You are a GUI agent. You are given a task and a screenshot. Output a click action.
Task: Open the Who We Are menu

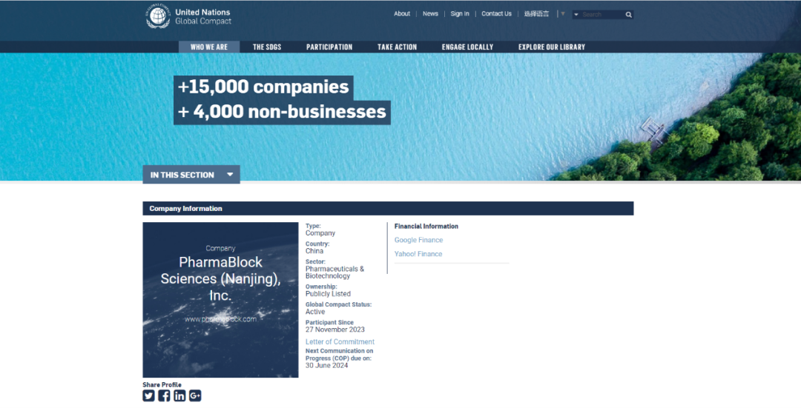pos(209,47)
